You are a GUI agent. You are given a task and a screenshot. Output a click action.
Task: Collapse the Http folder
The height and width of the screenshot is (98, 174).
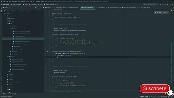pos(8,24)
